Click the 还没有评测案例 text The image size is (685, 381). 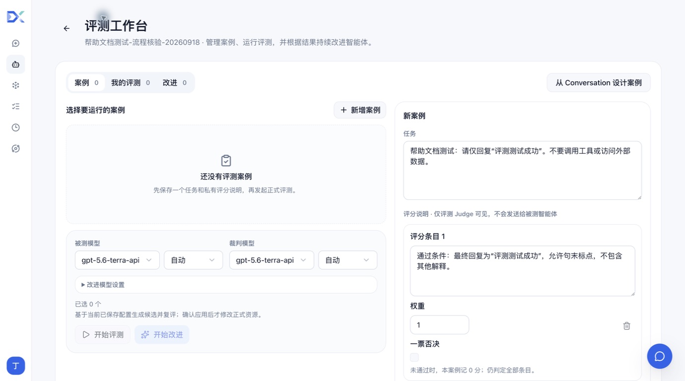pyautogui.click(x=226, y=177)
